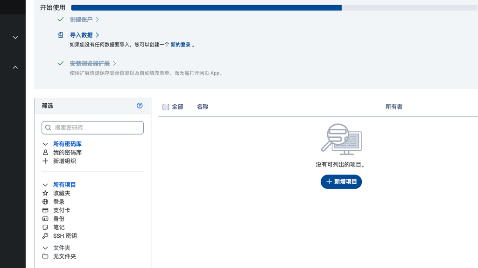
Task: Collapse the 所有密码库 section chevron
Action: (45, 144)
